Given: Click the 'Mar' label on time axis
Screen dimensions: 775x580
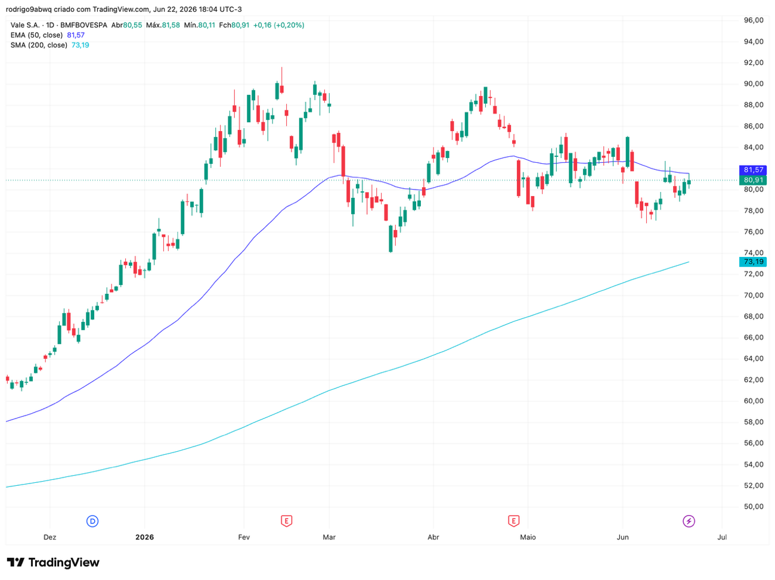Looking at the screenshot, I should click(x=329, y=537).
